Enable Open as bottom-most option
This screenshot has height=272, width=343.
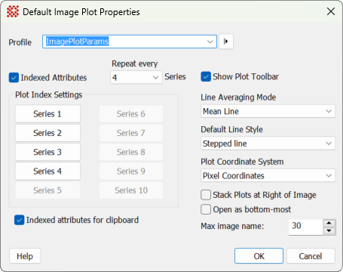pyautogui.click(x=206, y=209)
